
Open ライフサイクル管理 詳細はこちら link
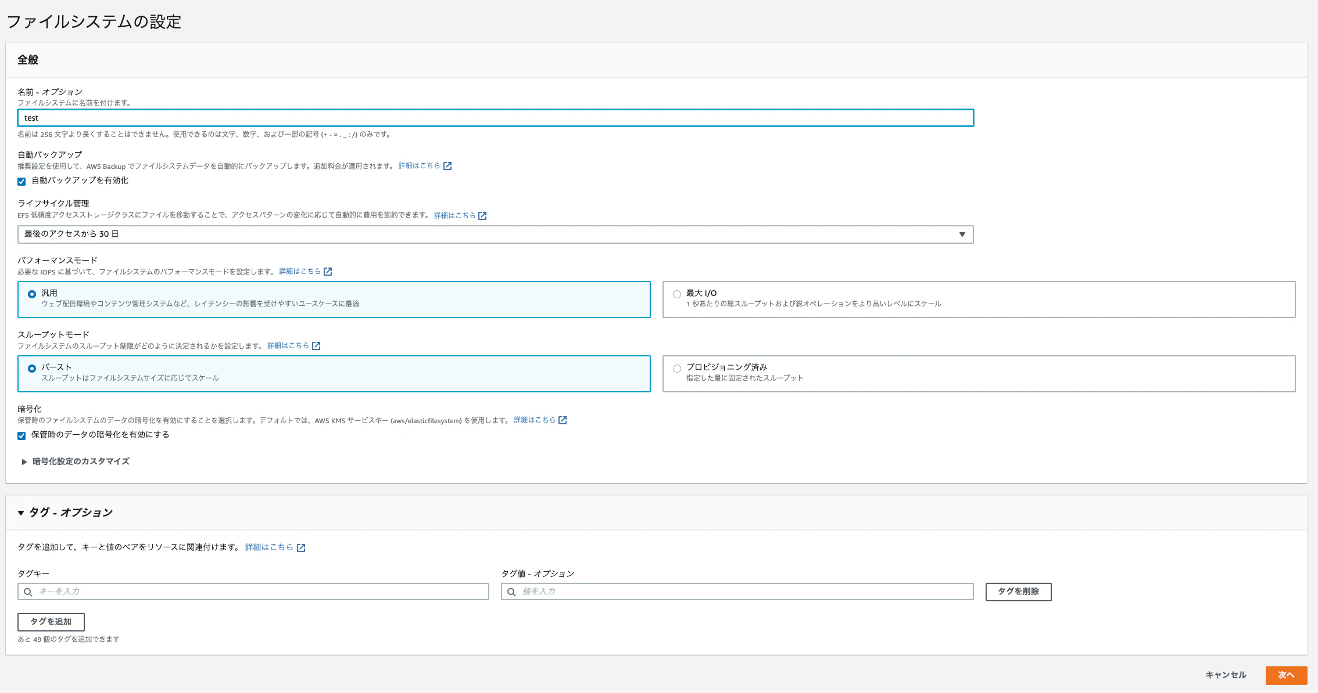(454, 215)
